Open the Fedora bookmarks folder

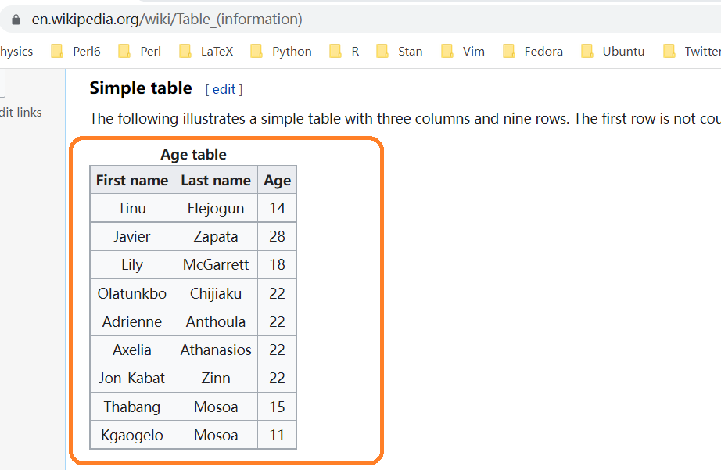pyautogui.click(x=533, y=52)
